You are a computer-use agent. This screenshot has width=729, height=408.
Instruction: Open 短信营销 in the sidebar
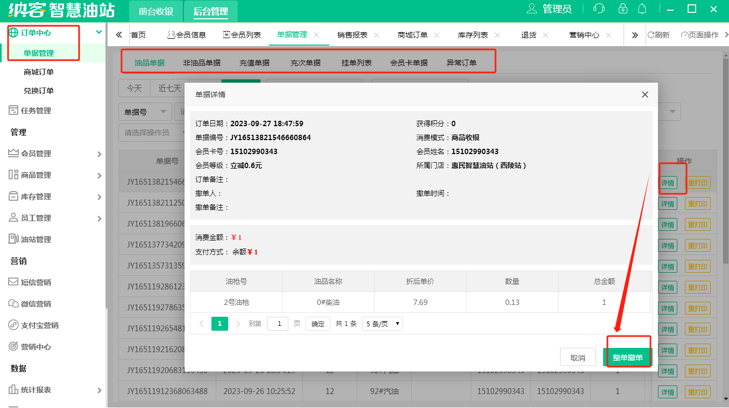tap(36, 282)
